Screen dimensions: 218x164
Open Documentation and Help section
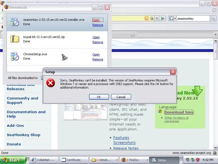26,114
